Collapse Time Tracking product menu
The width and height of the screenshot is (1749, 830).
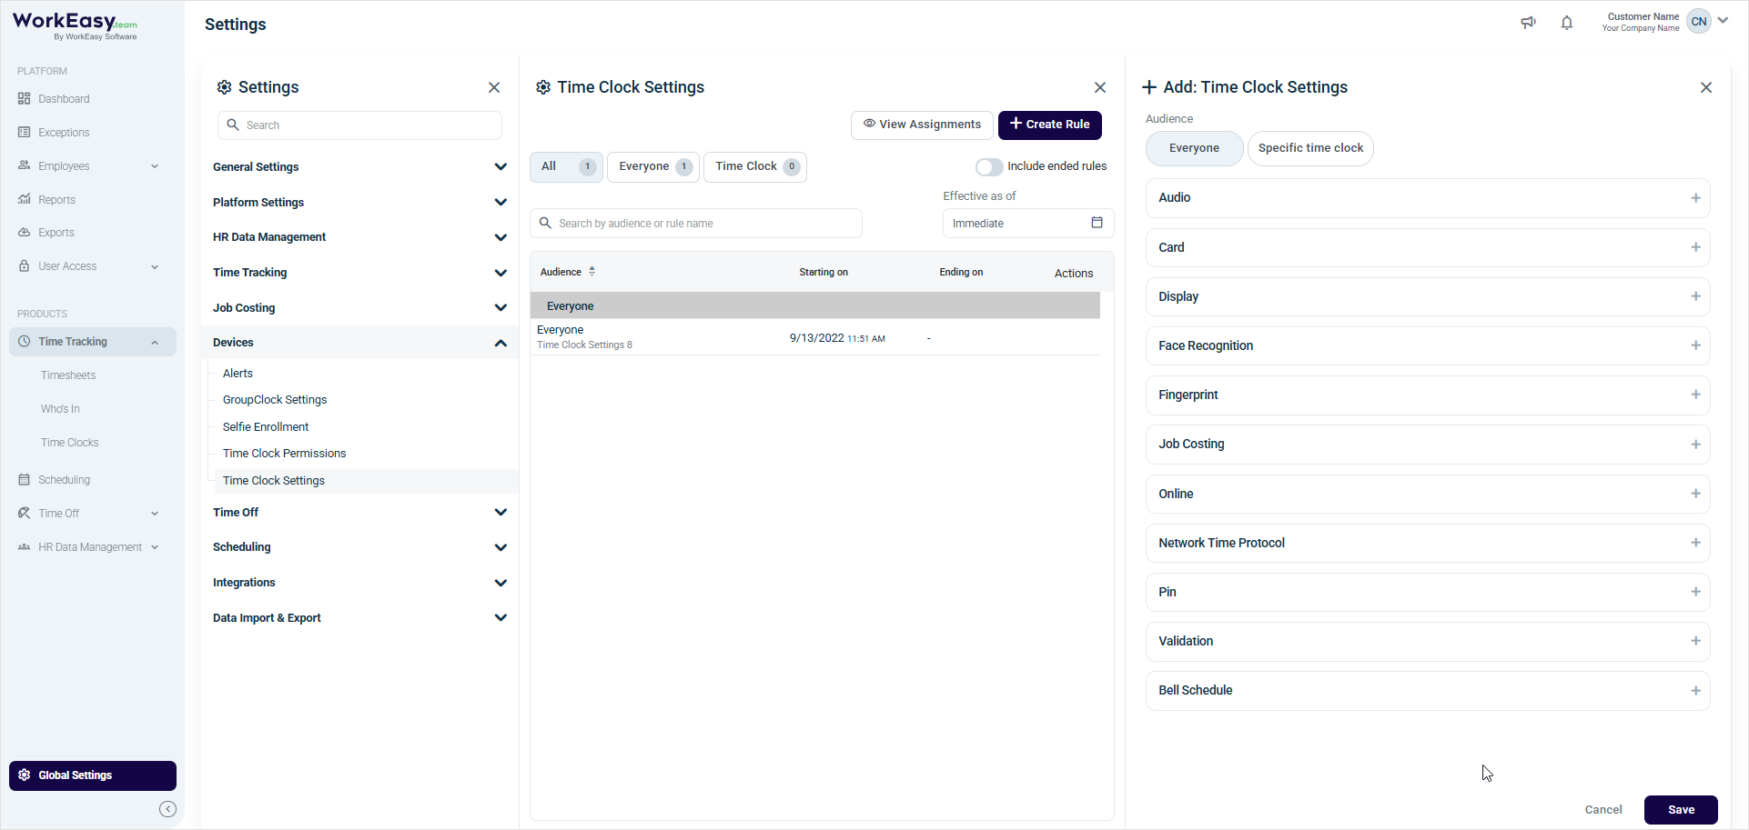pos(155,342)
